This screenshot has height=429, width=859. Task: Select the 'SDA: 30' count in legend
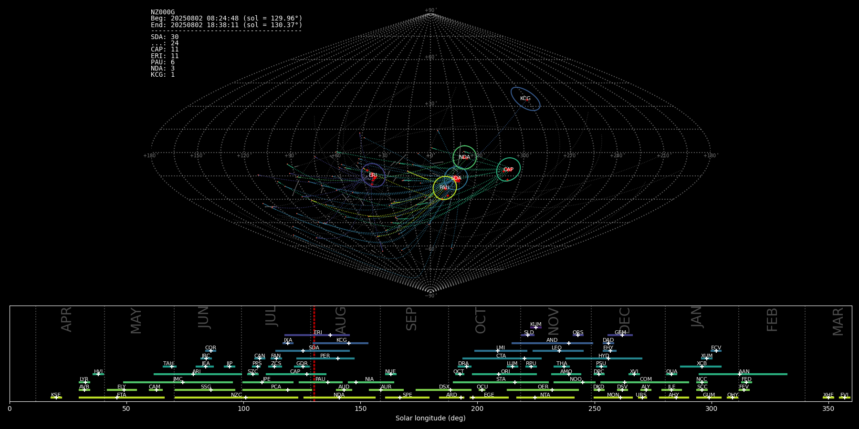tap(165, 37)
